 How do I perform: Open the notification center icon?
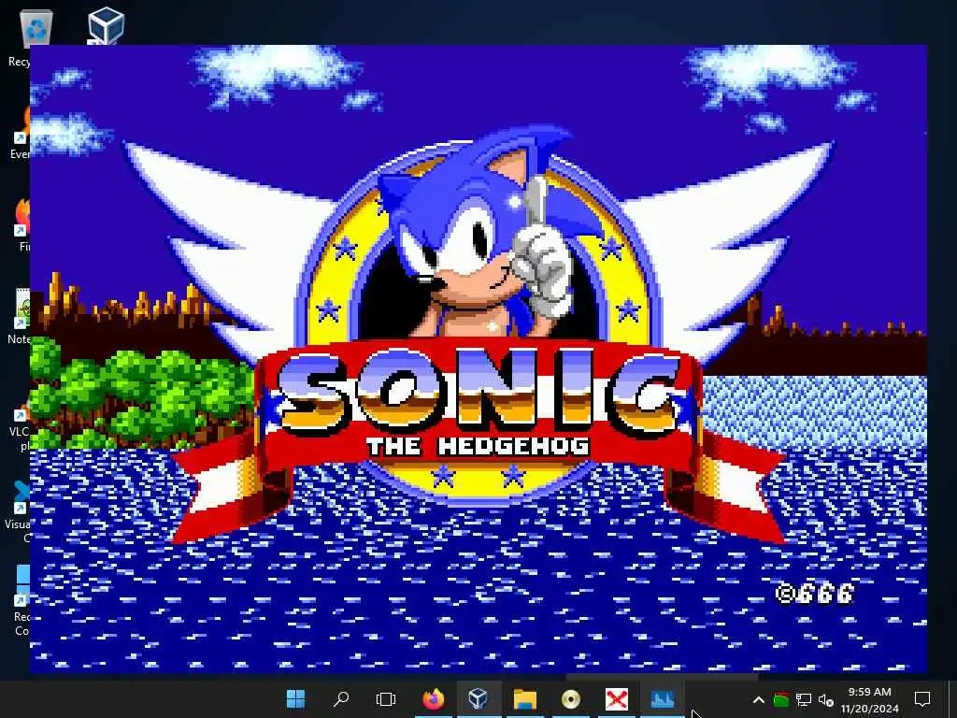(922, 699)
